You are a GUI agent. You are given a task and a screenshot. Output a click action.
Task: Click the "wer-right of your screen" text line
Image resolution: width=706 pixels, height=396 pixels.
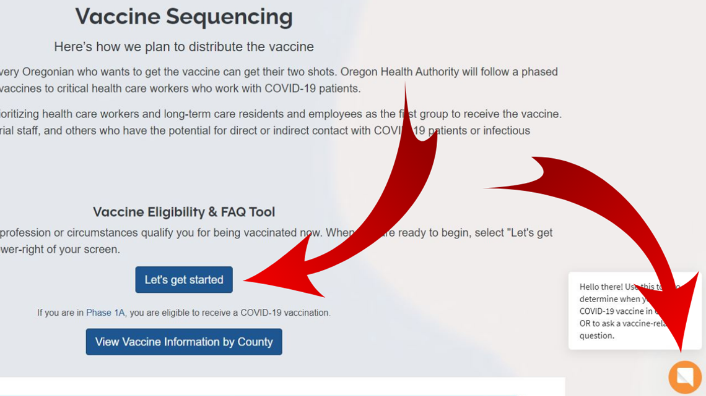(60, 249)
